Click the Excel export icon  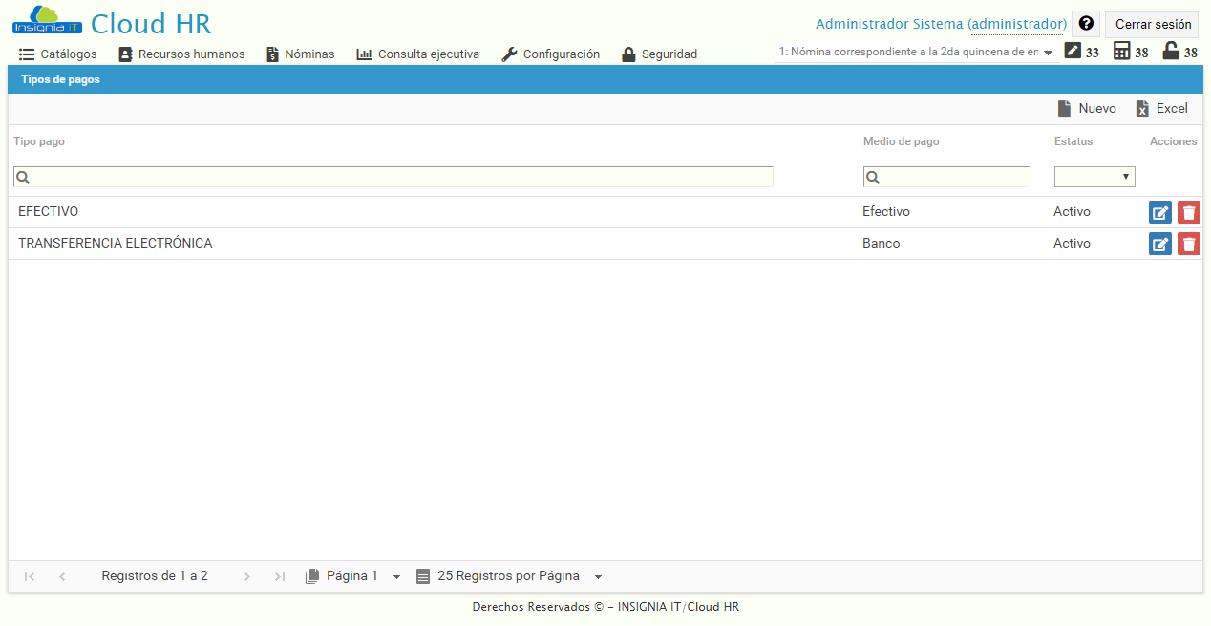pyautogui.click(x=1143, y=108)
